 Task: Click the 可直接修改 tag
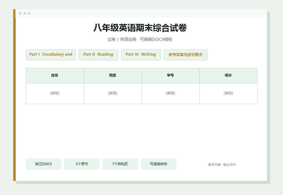[159, 164]
